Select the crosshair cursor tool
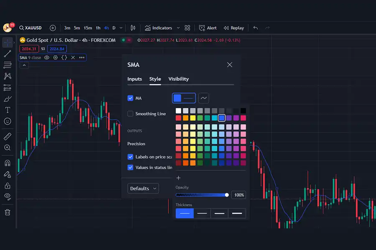This screenshot has width=376, height=250. (8, 42)
